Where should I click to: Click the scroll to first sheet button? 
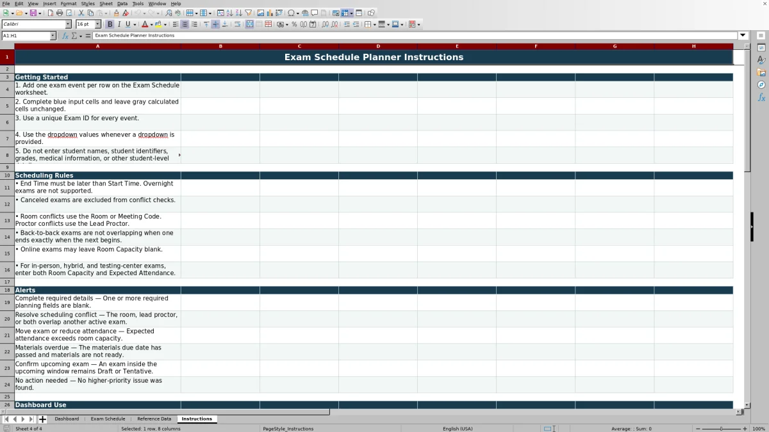tap(6, 419)
